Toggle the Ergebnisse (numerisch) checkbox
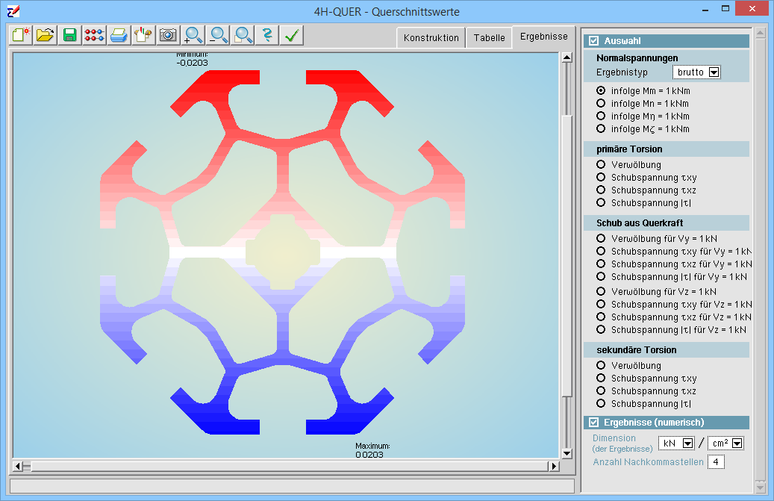The height and width of the screenshot is (501, 774). tap(594, 423)
